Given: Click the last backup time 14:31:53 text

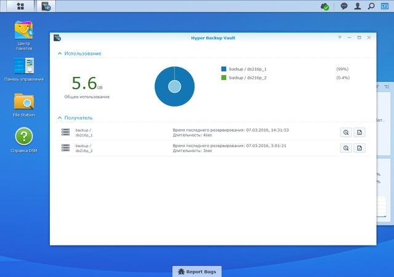Looking at the screenshot, I should [231, 130].
